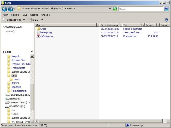Open the Crack folder in file list

(43, 29)
